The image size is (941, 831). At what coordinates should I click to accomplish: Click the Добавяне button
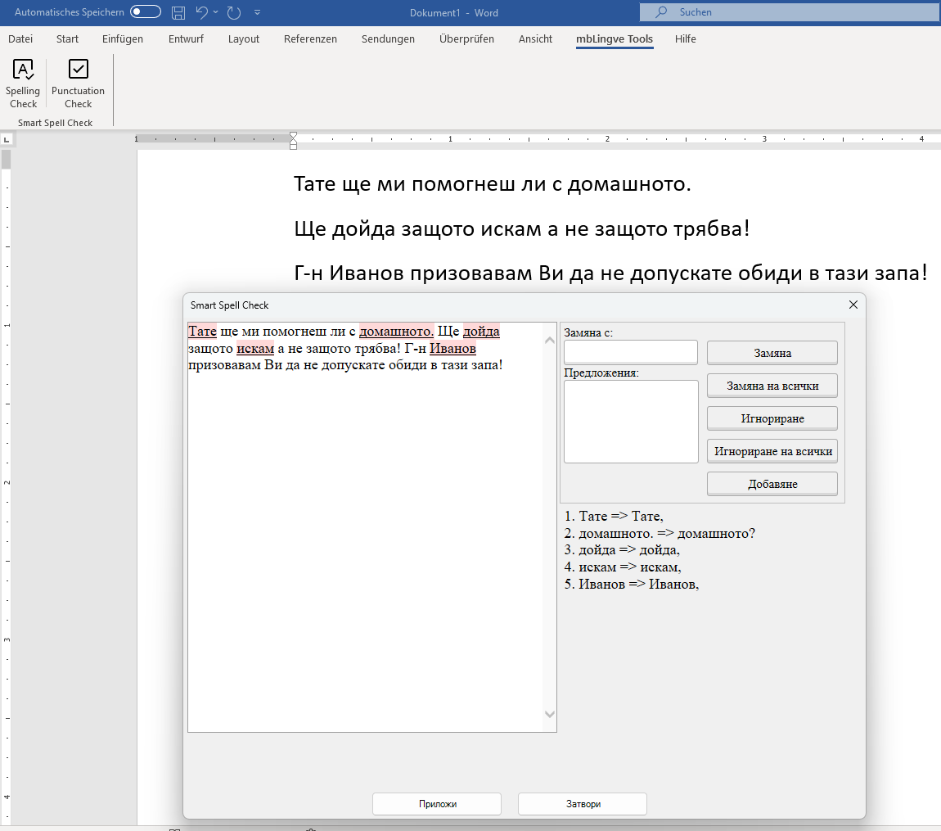coord(772,484)
